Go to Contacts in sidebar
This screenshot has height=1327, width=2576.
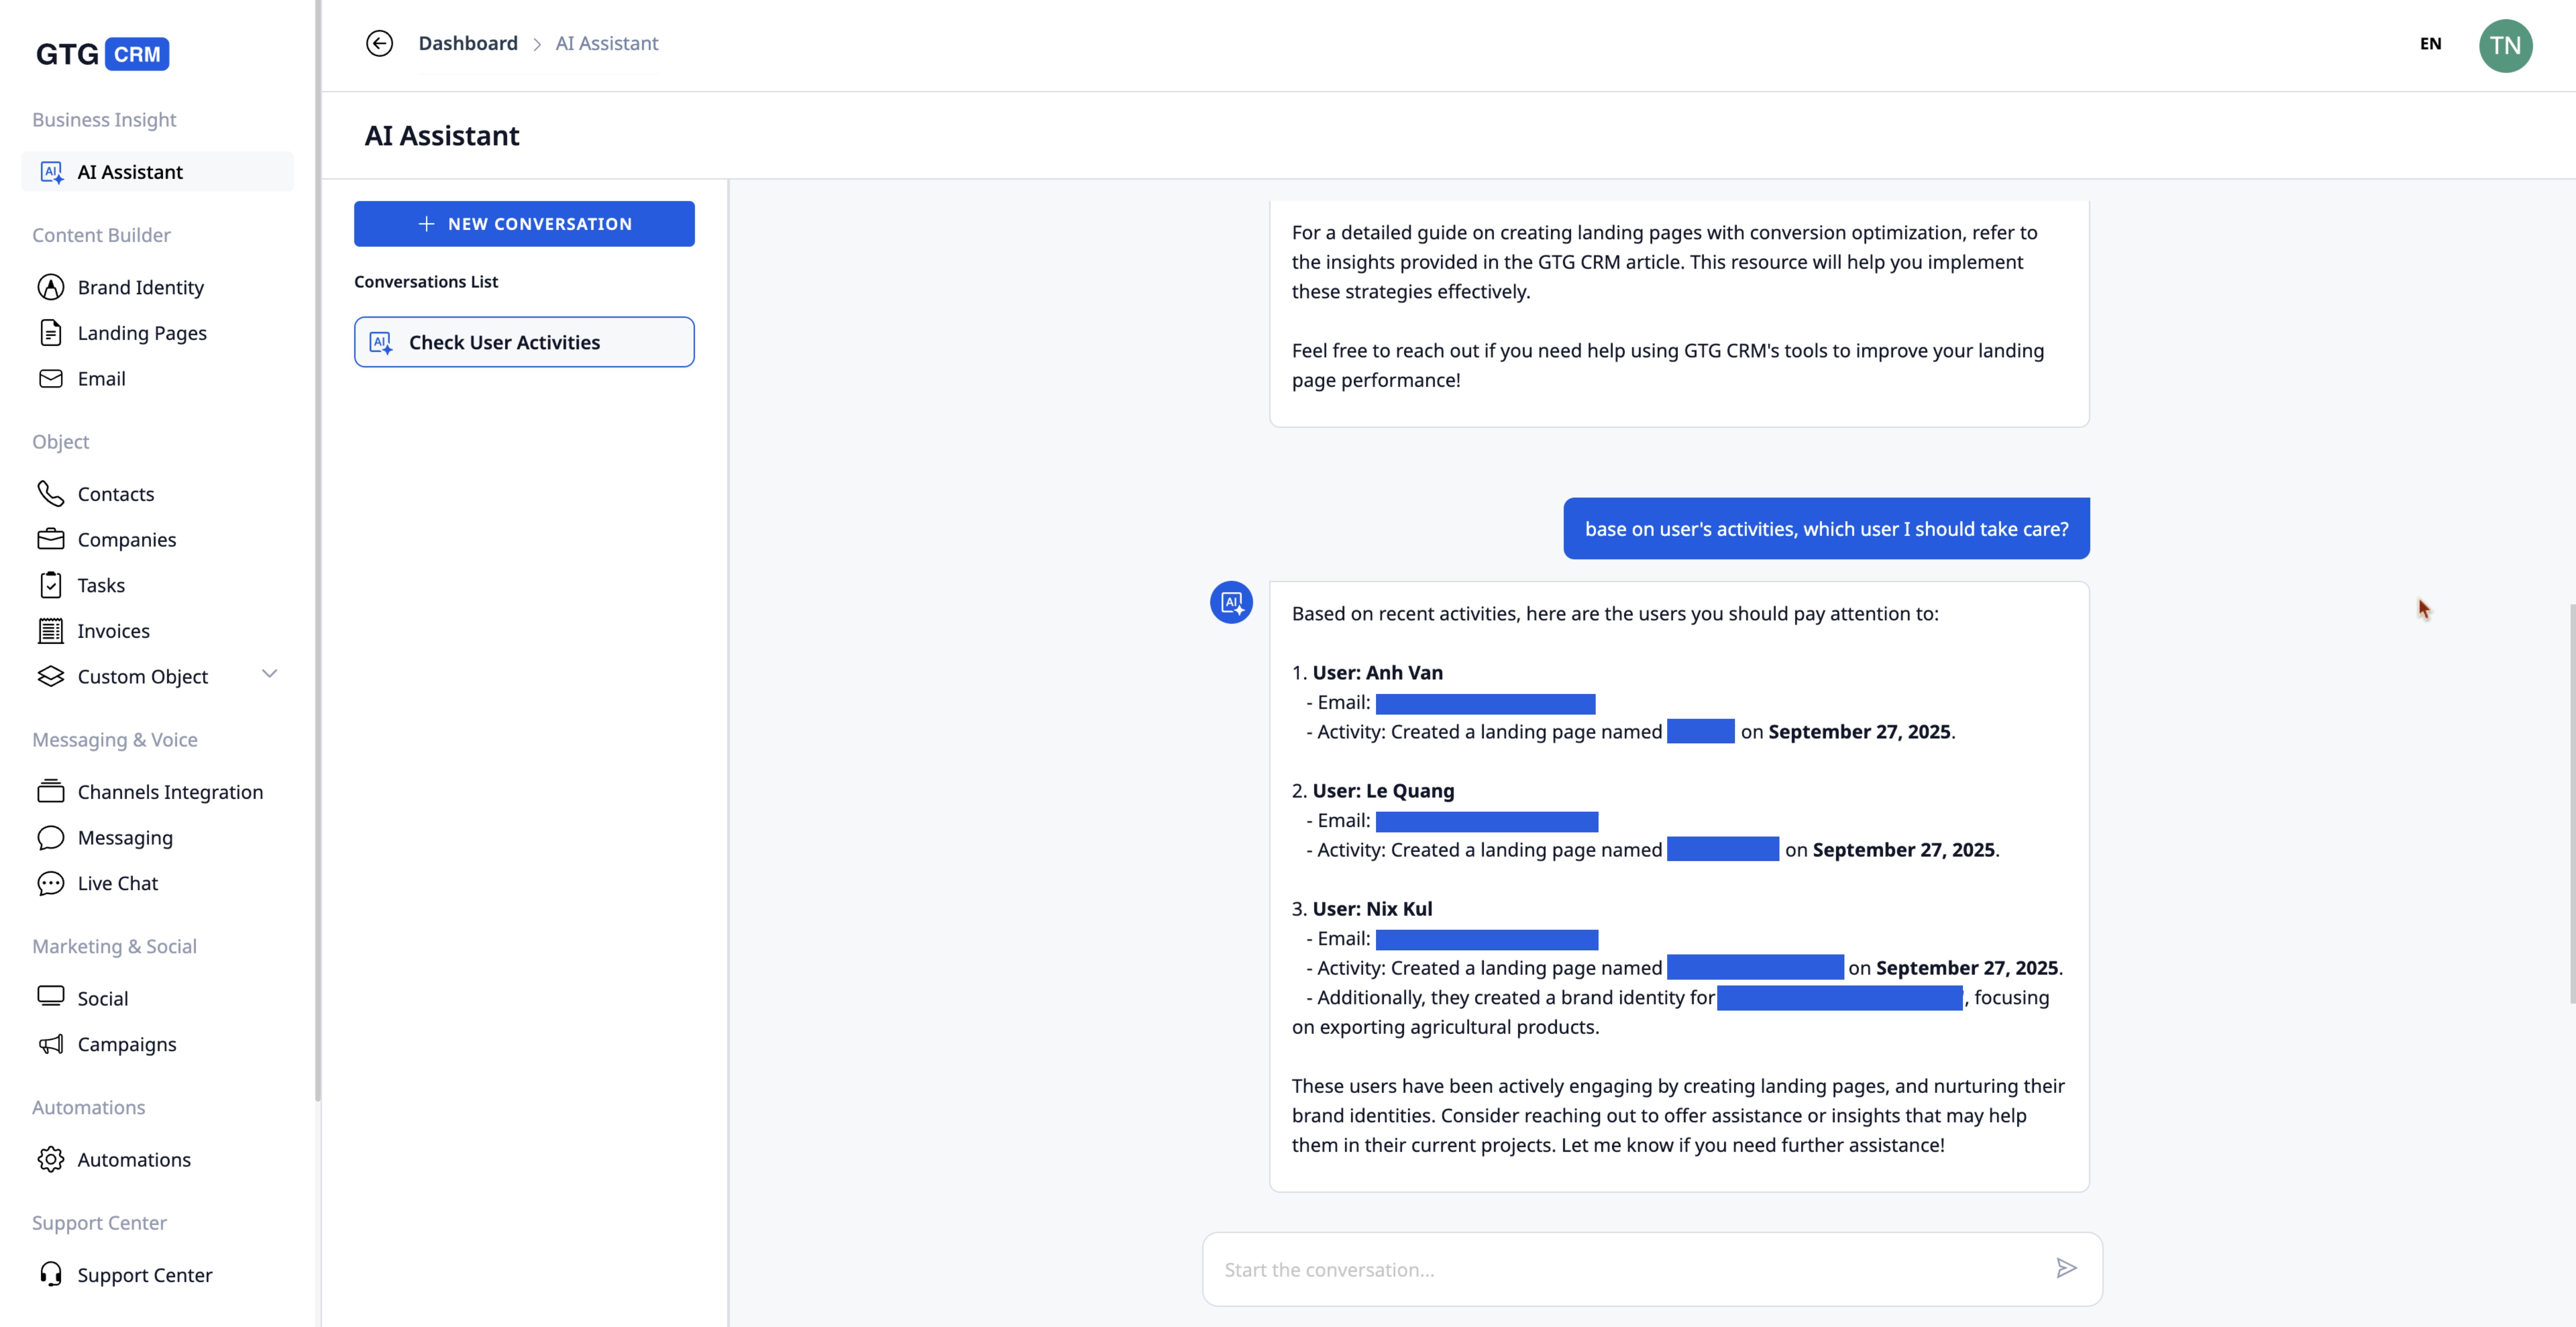116,494
